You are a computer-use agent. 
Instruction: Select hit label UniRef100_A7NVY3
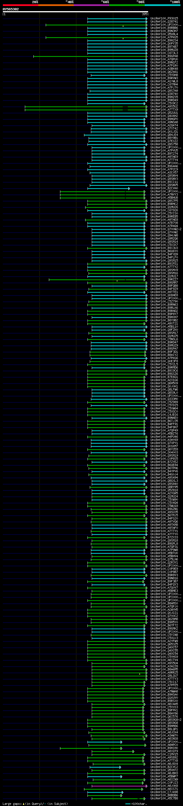[164, 195]
